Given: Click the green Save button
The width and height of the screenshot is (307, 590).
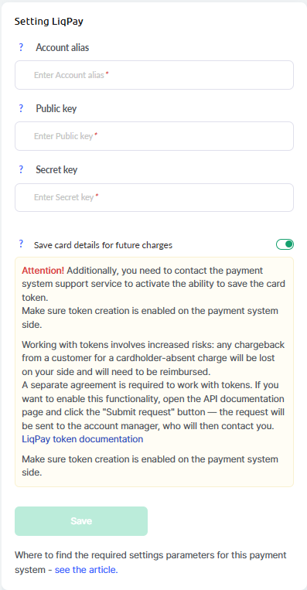Looking at the screenshot, I should 81,520.
